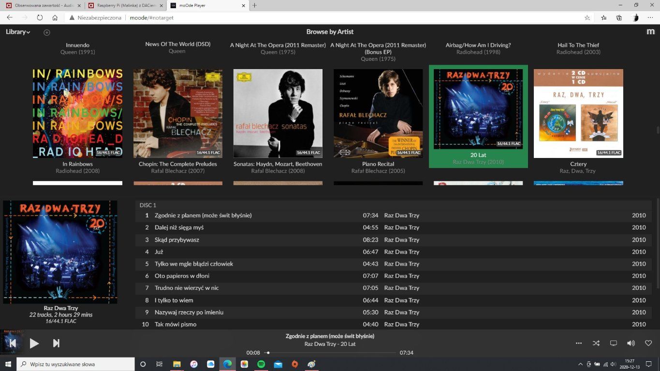Select track 3 Skąd przybywasz

393,240
